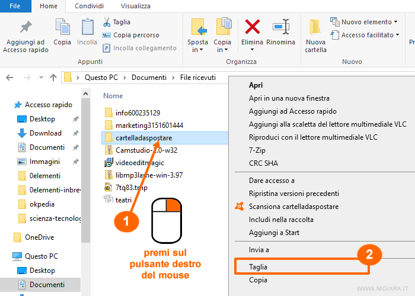Click the Nuova cartella folder icon
The height and width of the screenshot is (296, 415).
(315, 27)
